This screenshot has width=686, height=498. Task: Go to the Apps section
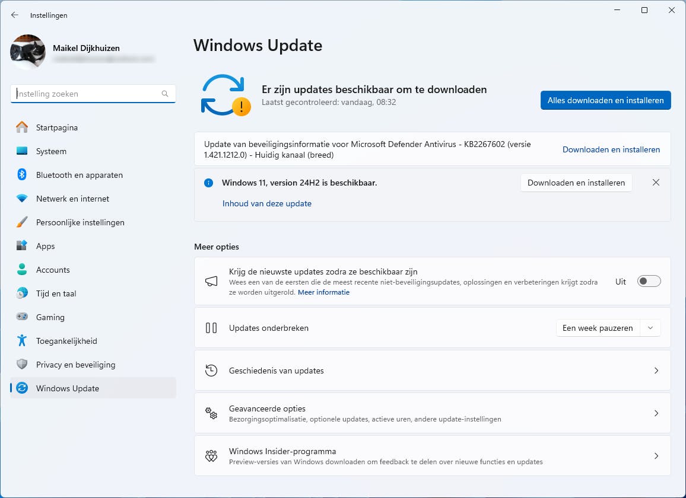click(45, 246)
